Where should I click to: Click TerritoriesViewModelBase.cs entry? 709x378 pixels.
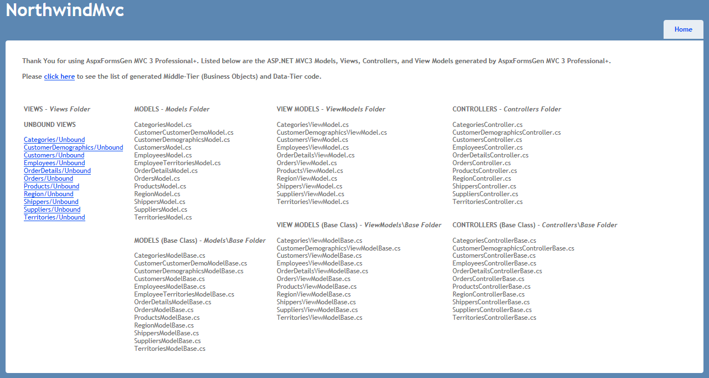point(320,318)
